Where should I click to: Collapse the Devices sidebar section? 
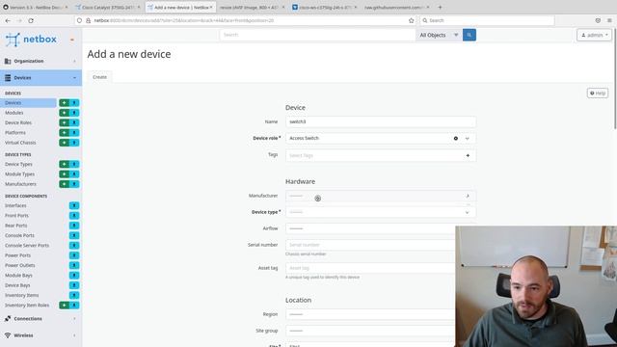tap(40, 78)
